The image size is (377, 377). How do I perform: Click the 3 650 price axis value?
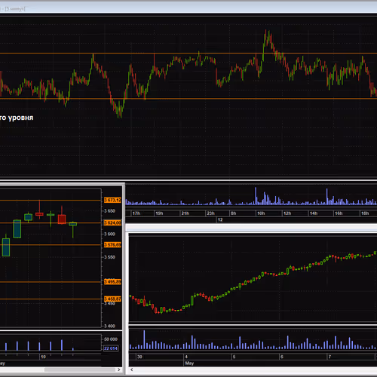(x=109, y=211)
